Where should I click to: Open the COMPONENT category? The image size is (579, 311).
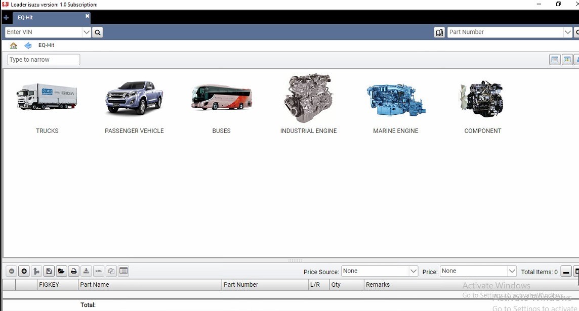click(482, 99)
